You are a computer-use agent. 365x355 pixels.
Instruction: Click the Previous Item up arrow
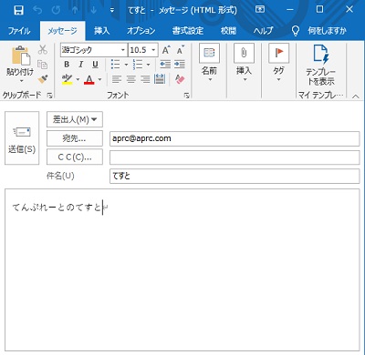click(x=75, y=10)
